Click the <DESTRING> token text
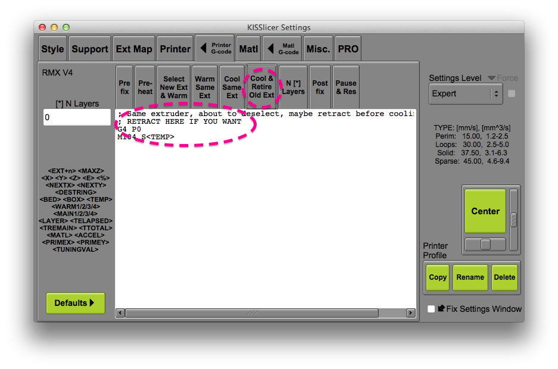Viewport: 558px width, 369px height. coord(76,192)
